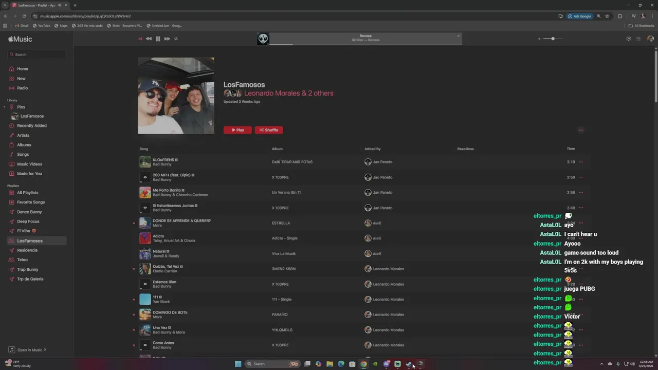Screen dimensions: 658x370
Task: Bookmark this page with the star
Action: click(x=607, y=16)
